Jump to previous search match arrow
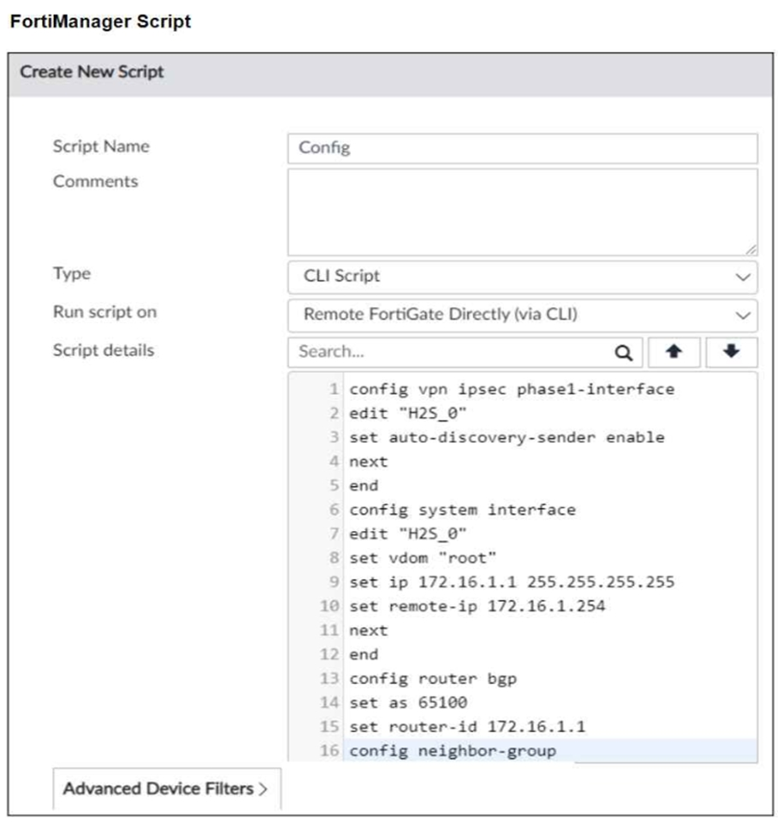The image size is (778, 822). coord(674,352)
